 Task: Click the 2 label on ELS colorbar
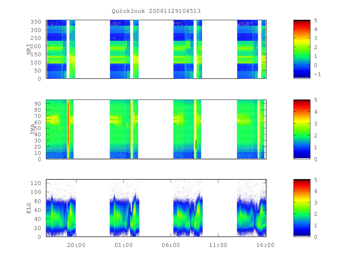point(315,214)
